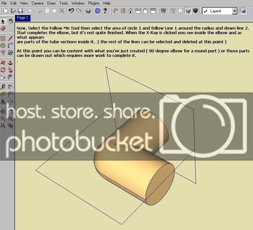Choose the Text ABC label tool
The height and width of the screenshot is (230, 253).
pyautogui.click(x=10, y=94)
